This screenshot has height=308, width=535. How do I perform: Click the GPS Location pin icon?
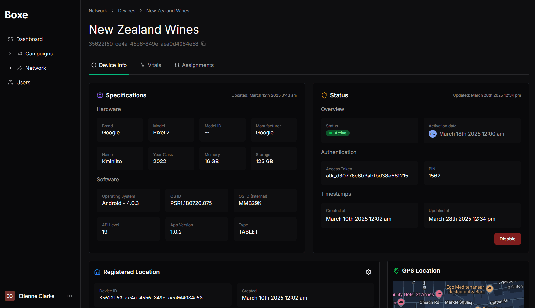(x=396, y=271)
